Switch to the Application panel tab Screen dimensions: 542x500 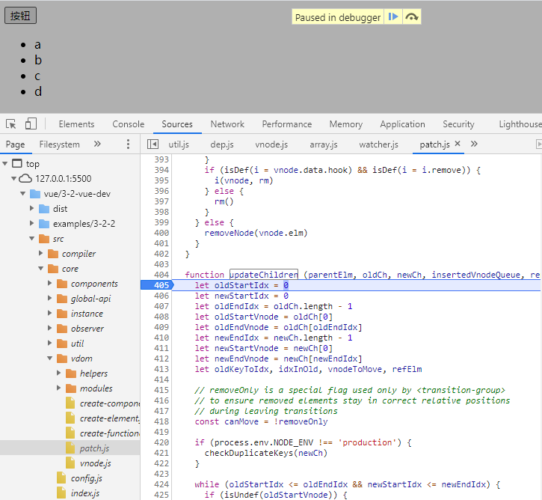click(403, 124)
